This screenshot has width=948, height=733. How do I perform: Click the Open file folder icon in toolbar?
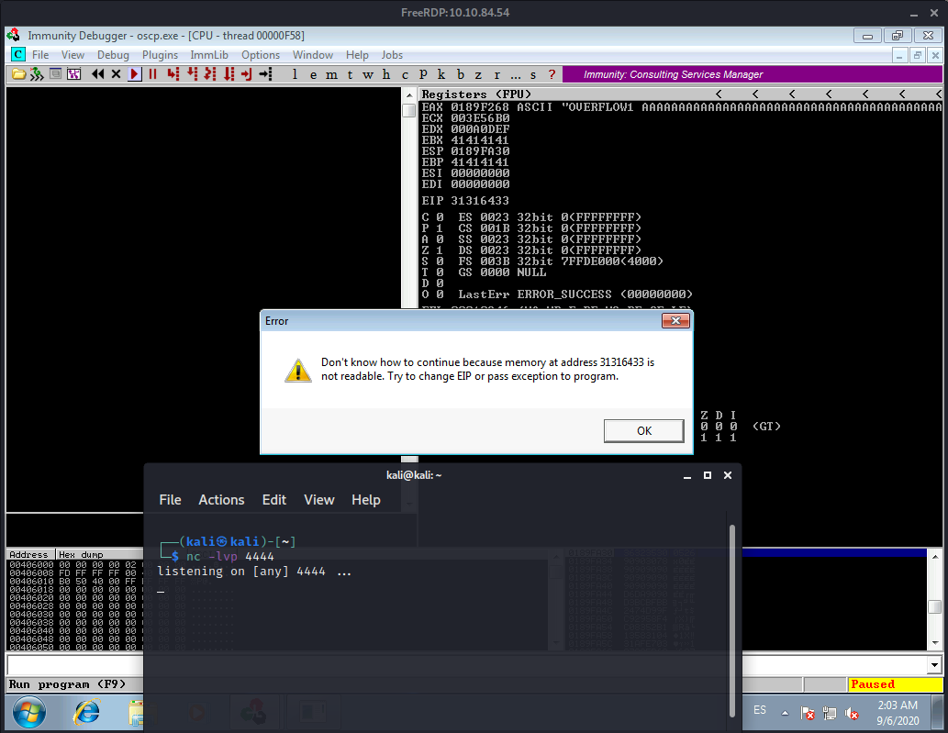[18, 74]
